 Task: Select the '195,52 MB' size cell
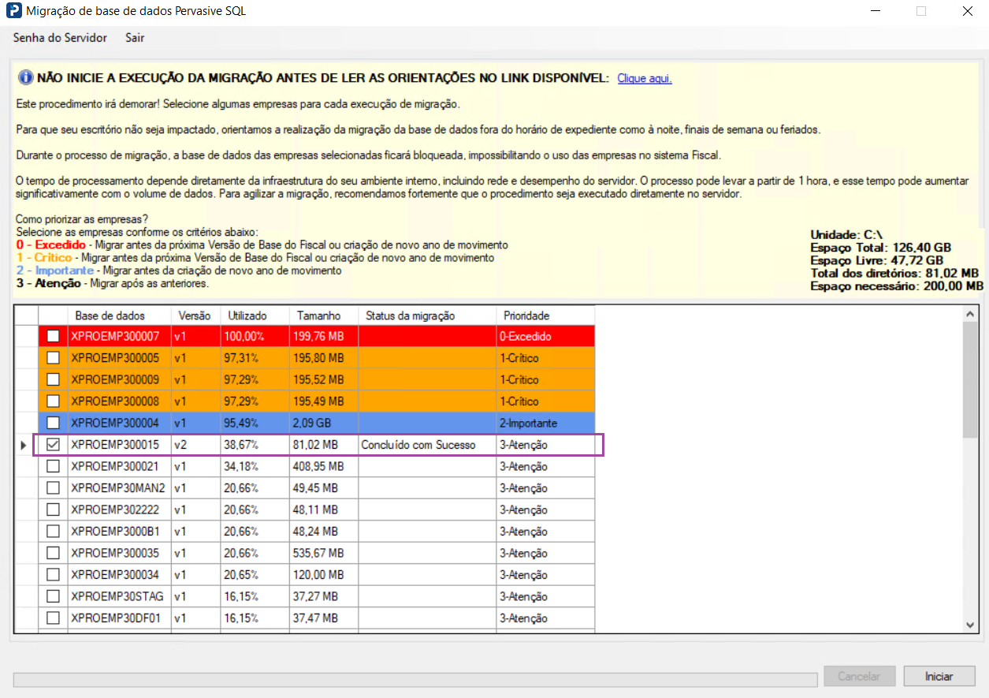click(323, 379)
